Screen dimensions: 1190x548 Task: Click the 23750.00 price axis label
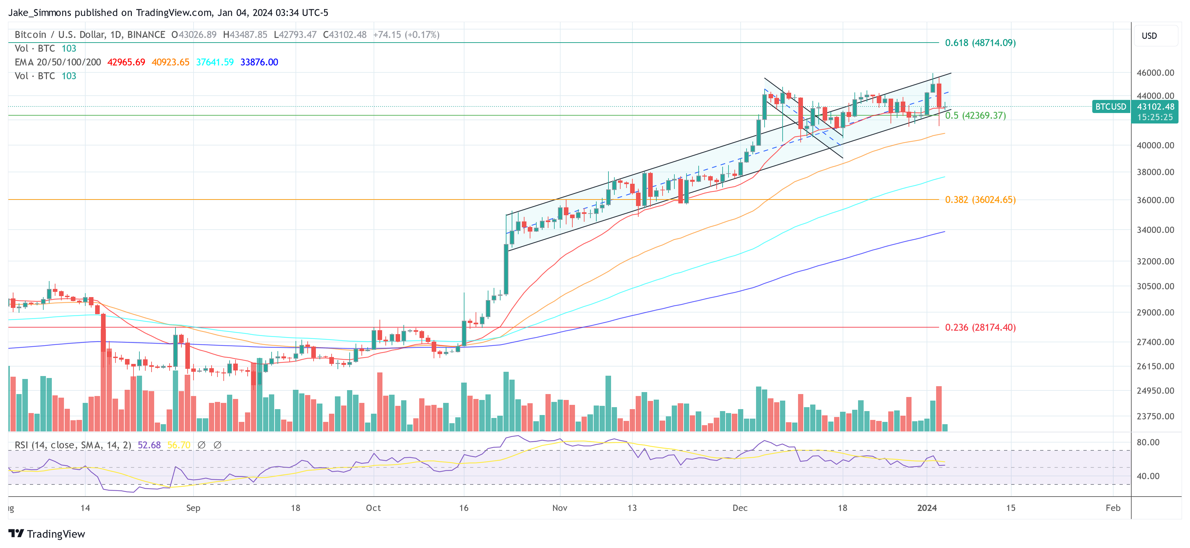[x=1155, y=417]
